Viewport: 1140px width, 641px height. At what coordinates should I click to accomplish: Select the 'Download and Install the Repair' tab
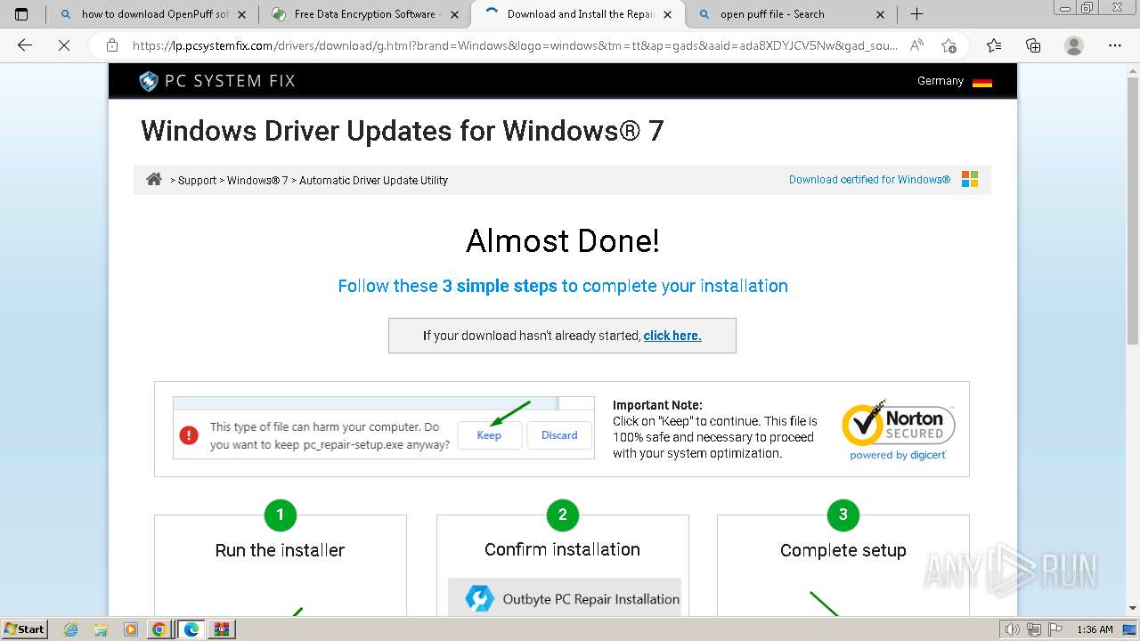click(578, 14)
